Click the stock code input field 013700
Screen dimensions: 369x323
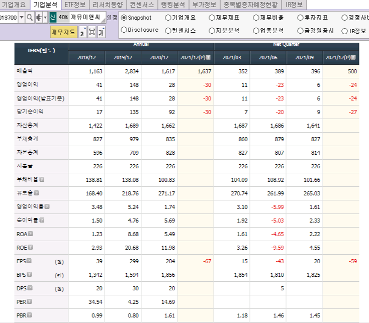[9, 18]
